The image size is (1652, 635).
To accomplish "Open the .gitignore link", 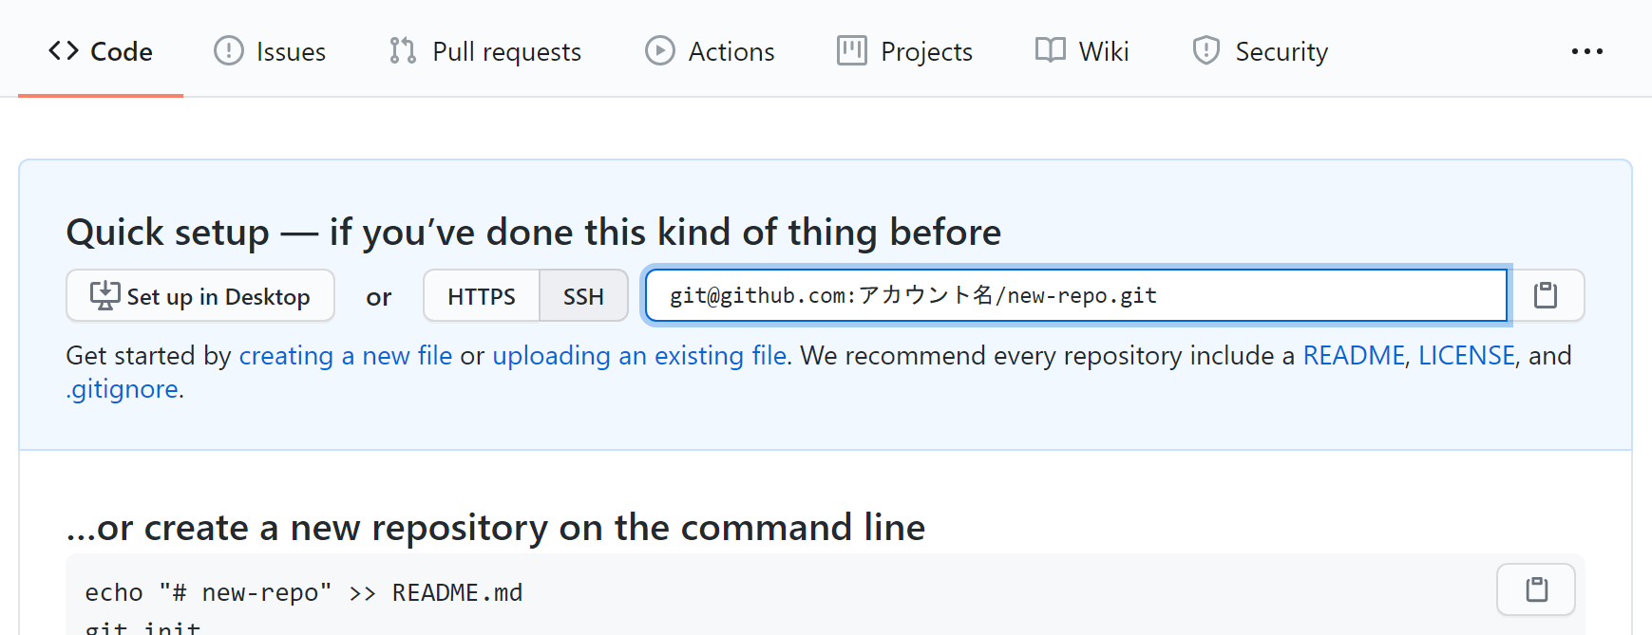I will point(123,389).
